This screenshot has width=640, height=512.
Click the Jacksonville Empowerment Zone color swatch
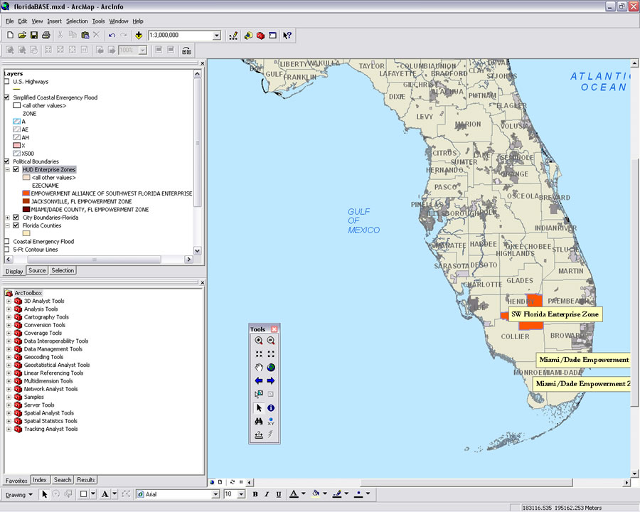click(x=26, y=202)
